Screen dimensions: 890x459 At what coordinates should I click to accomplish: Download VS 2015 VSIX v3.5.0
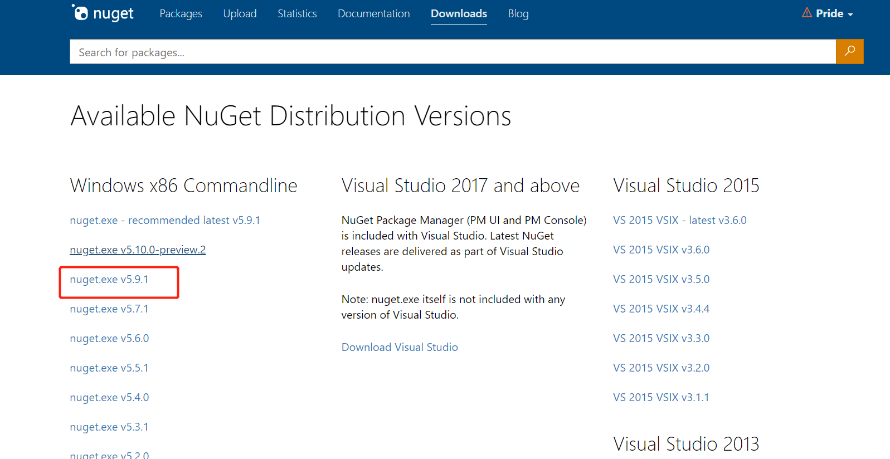coord(661,279)
